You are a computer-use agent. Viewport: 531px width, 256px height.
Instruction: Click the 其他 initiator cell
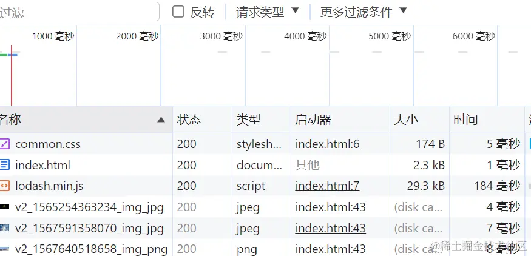[x=340, y=165]
